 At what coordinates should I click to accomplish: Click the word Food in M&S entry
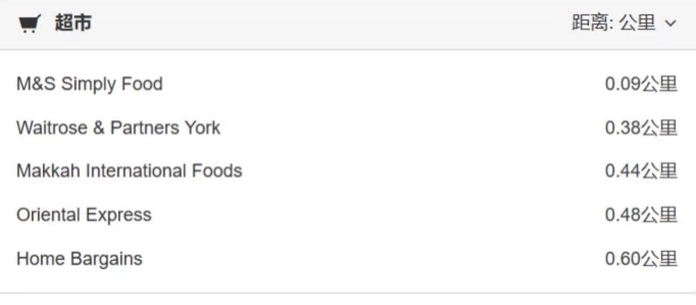(x=142, y=84)
